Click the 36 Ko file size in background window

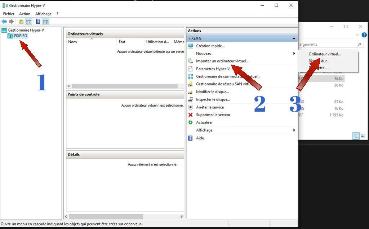tap(339, 85)
